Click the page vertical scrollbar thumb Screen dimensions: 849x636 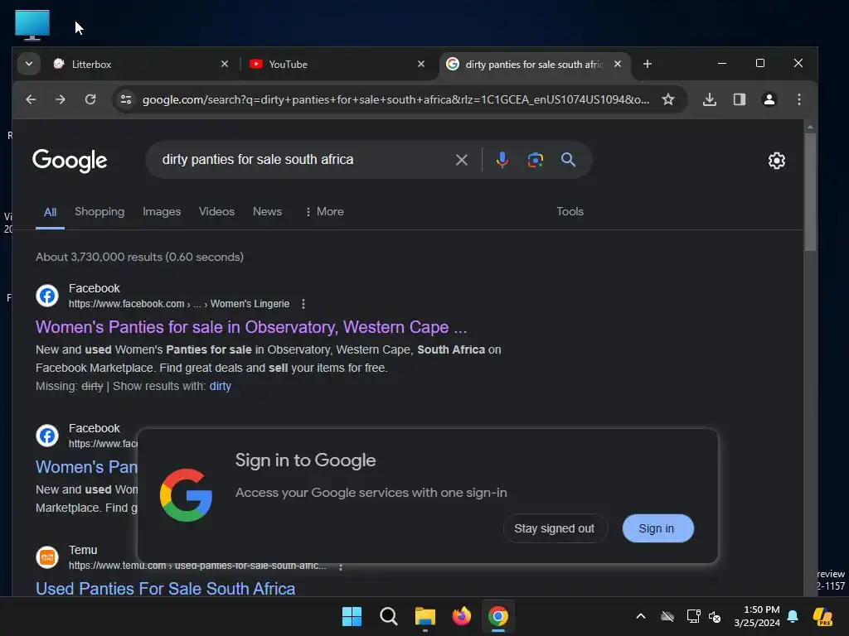click(810, 192)
